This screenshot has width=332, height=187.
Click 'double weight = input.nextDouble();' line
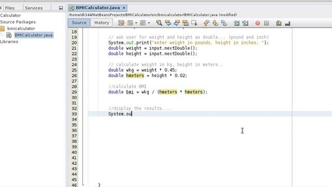153,48
